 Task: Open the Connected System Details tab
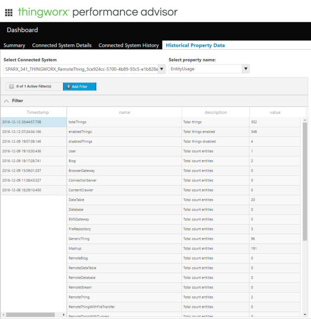click(62, 45)
